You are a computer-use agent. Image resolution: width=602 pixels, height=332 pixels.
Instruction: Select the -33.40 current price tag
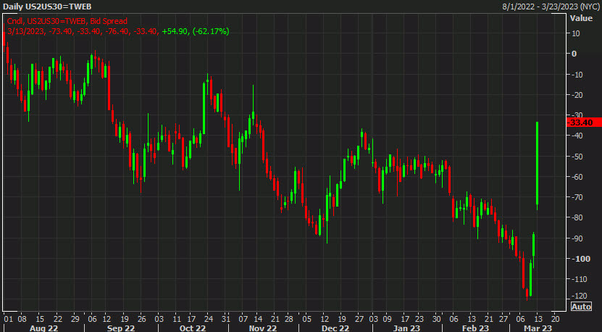(582, 123)
